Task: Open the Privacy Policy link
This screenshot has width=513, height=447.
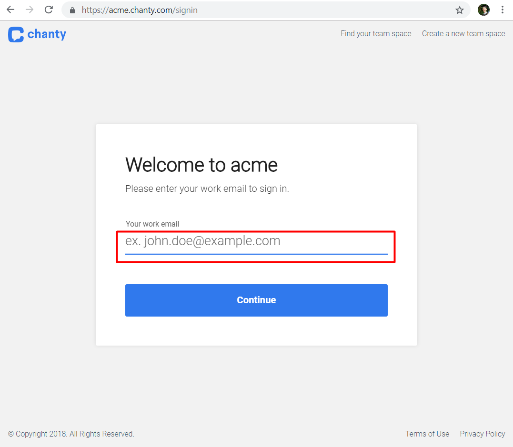Action: 483,434
